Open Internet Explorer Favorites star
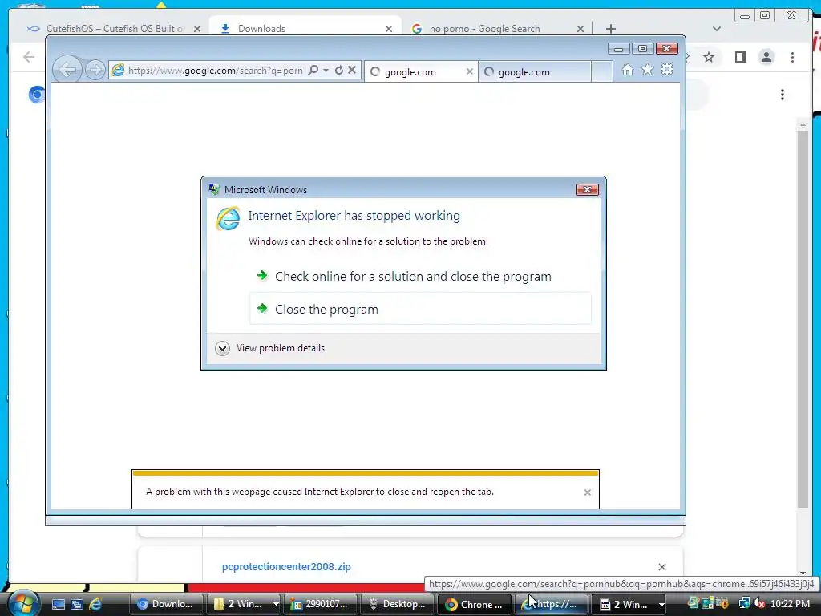This screenshot has width=821, height=616. pyautogui.click(x=647, y=69)
